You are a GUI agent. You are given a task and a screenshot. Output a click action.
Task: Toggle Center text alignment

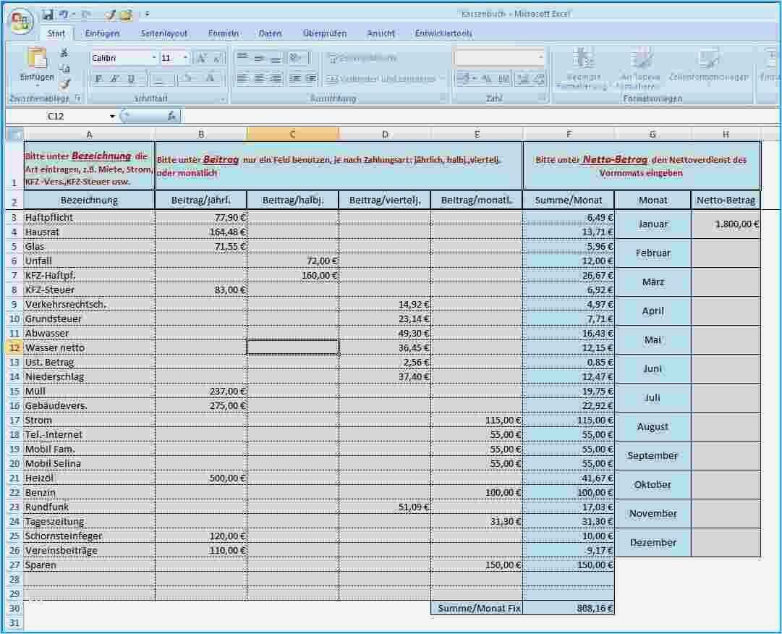point(259,78)
